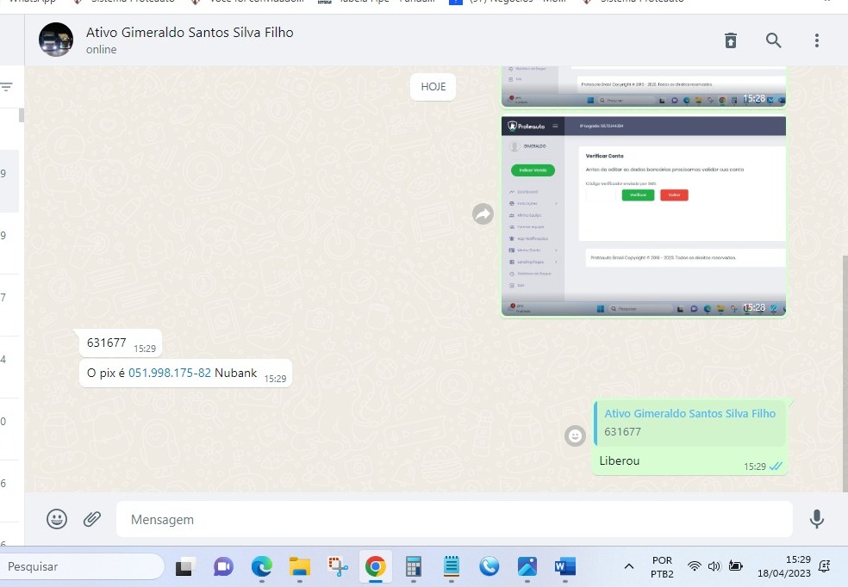The width and height of the screenshot is (848, 587).
Task: Open the chat options three-dot menu
Action: click(817, 40)
